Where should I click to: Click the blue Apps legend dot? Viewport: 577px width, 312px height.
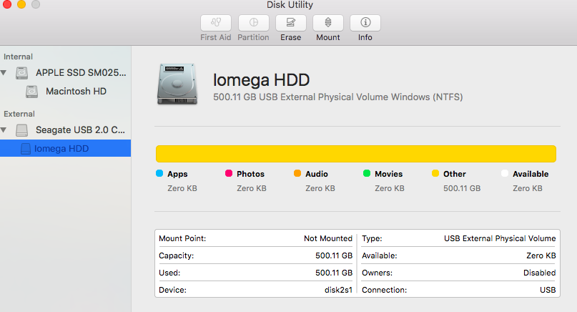click(159, 173)
